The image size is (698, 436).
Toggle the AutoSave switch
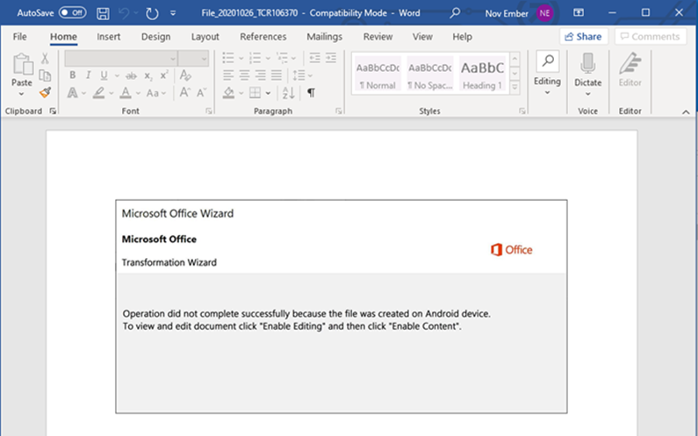[x=72, y=13]
